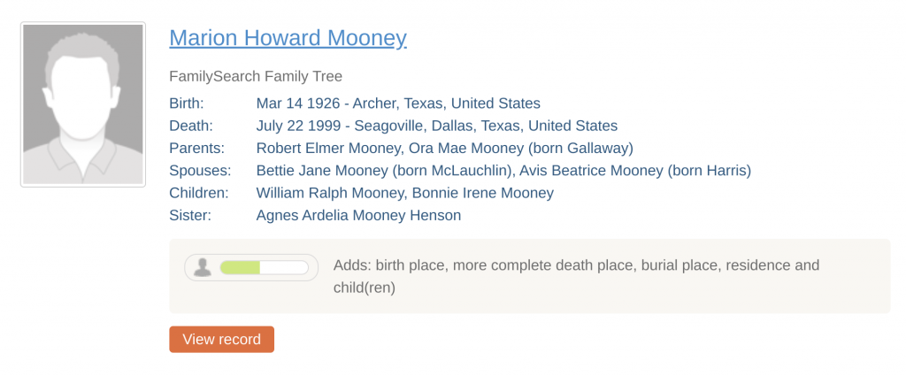Click the Sister field label
906x376 pixels.
[x=189, y=215]
